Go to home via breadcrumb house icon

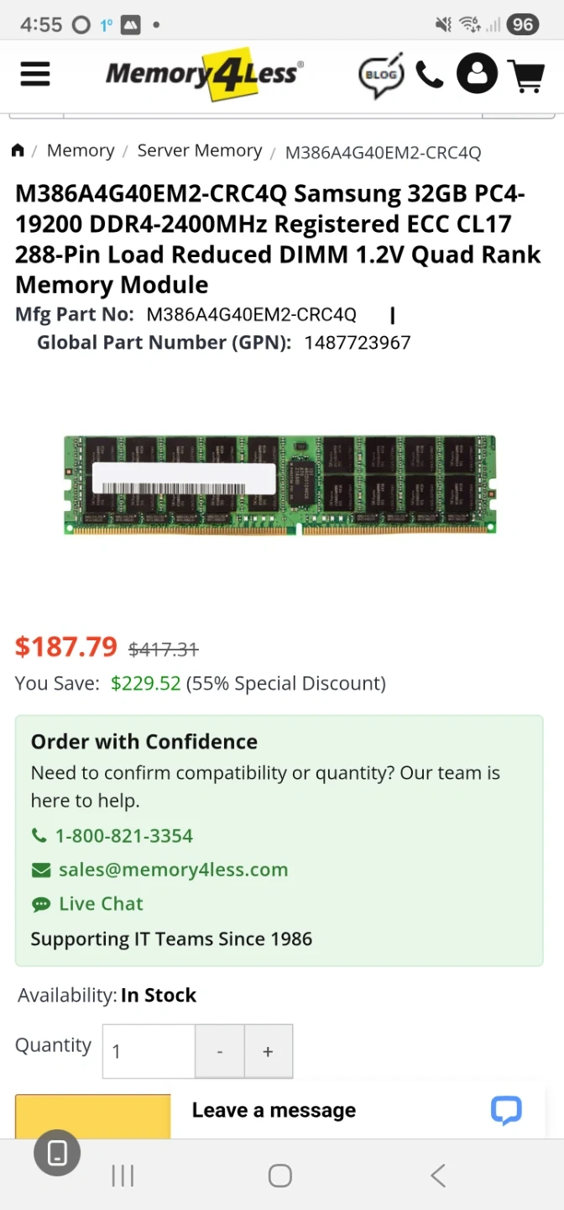coord(18,151)
